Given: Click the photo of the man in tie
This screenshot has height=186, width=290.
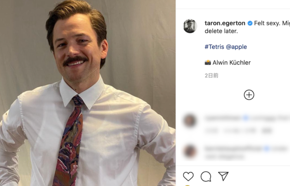Looking at the screenshot, I should pos(87,93).
